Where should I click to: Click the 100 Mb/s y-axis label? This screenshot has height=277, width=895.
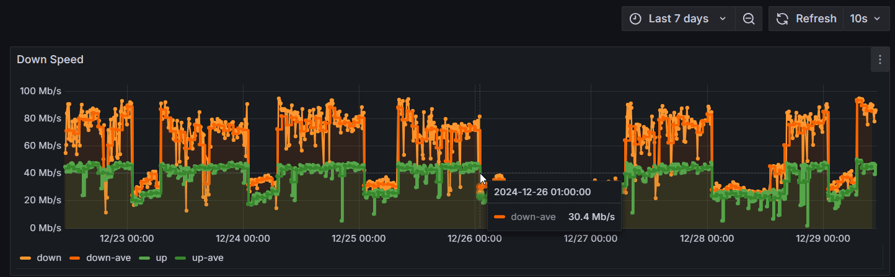(x=40, y=91)
